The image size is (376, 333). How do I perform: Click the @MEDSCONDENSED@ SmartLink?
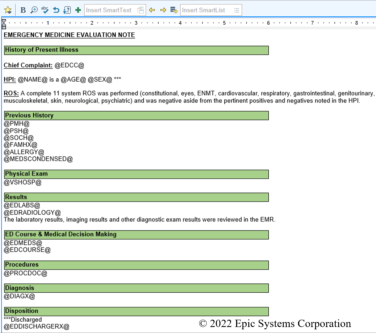tap(38, 159)
